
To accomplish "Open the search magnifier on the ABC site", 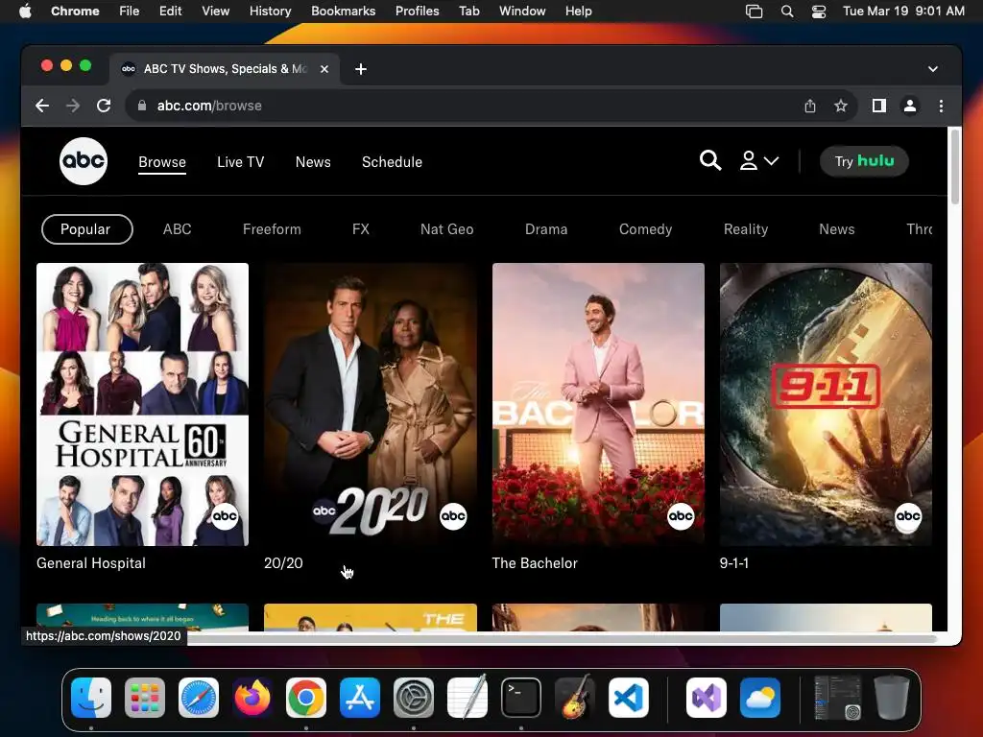I will coord(709,160).
